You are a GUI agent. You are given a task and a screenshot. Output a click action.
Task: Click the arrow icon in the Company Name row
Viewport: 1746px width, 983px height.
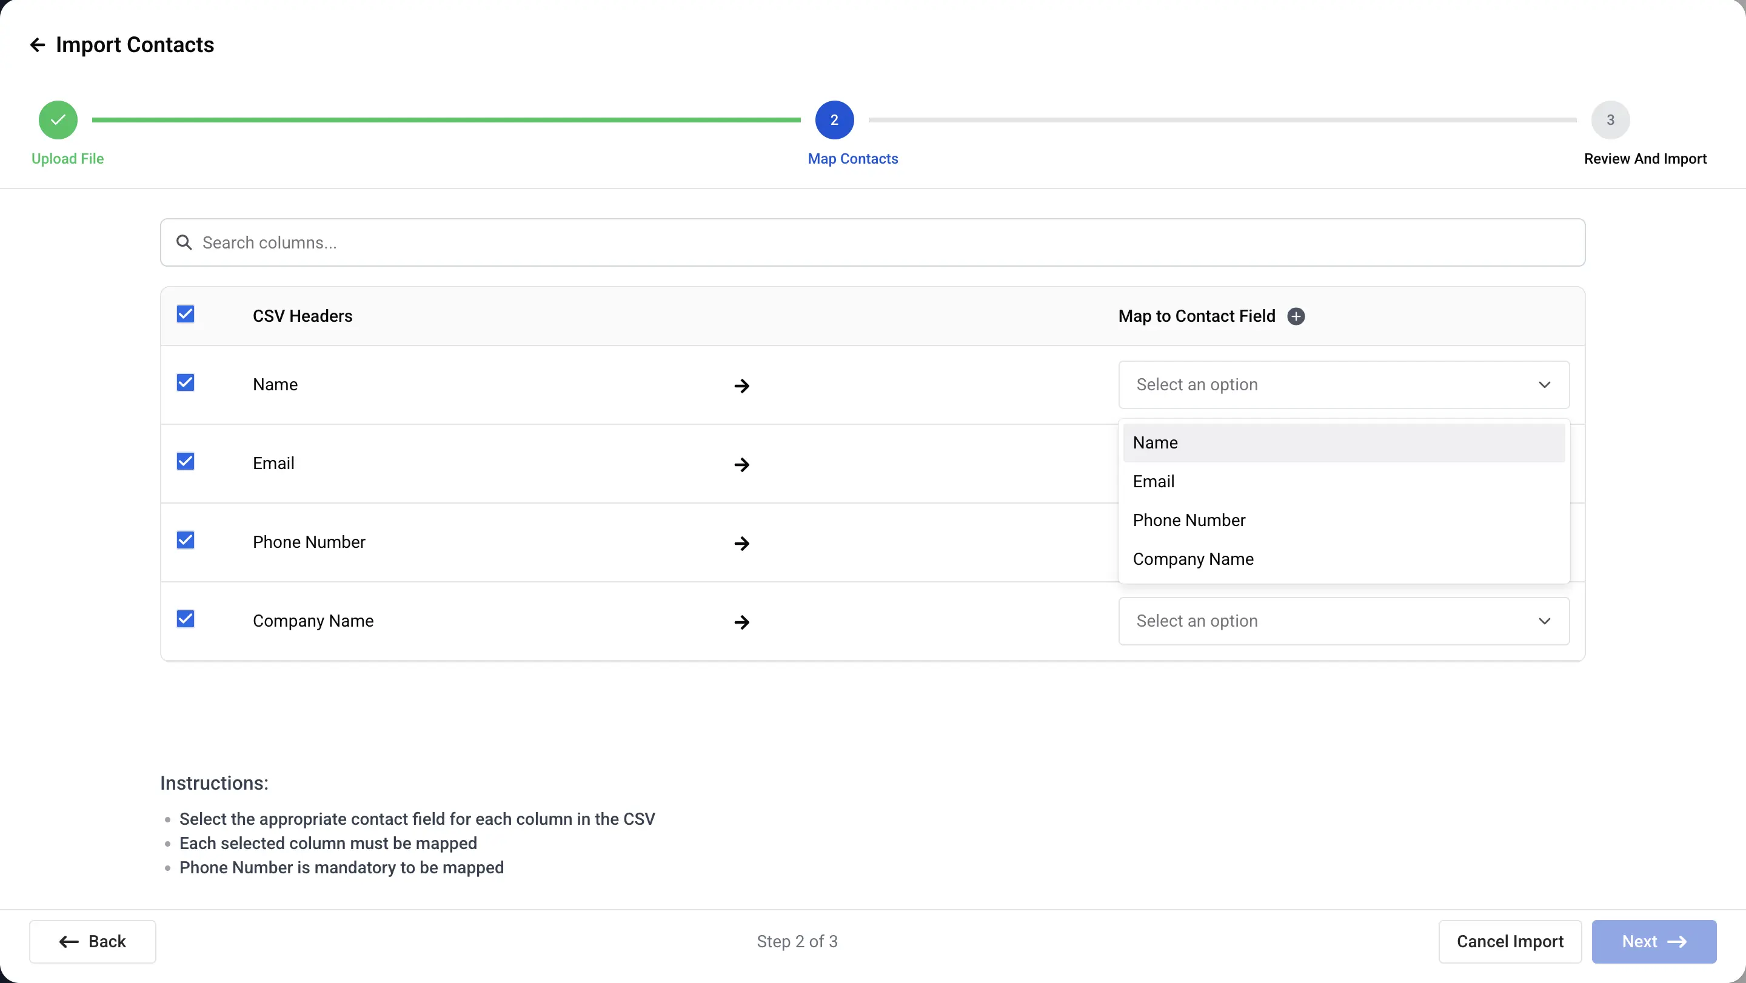741,622
